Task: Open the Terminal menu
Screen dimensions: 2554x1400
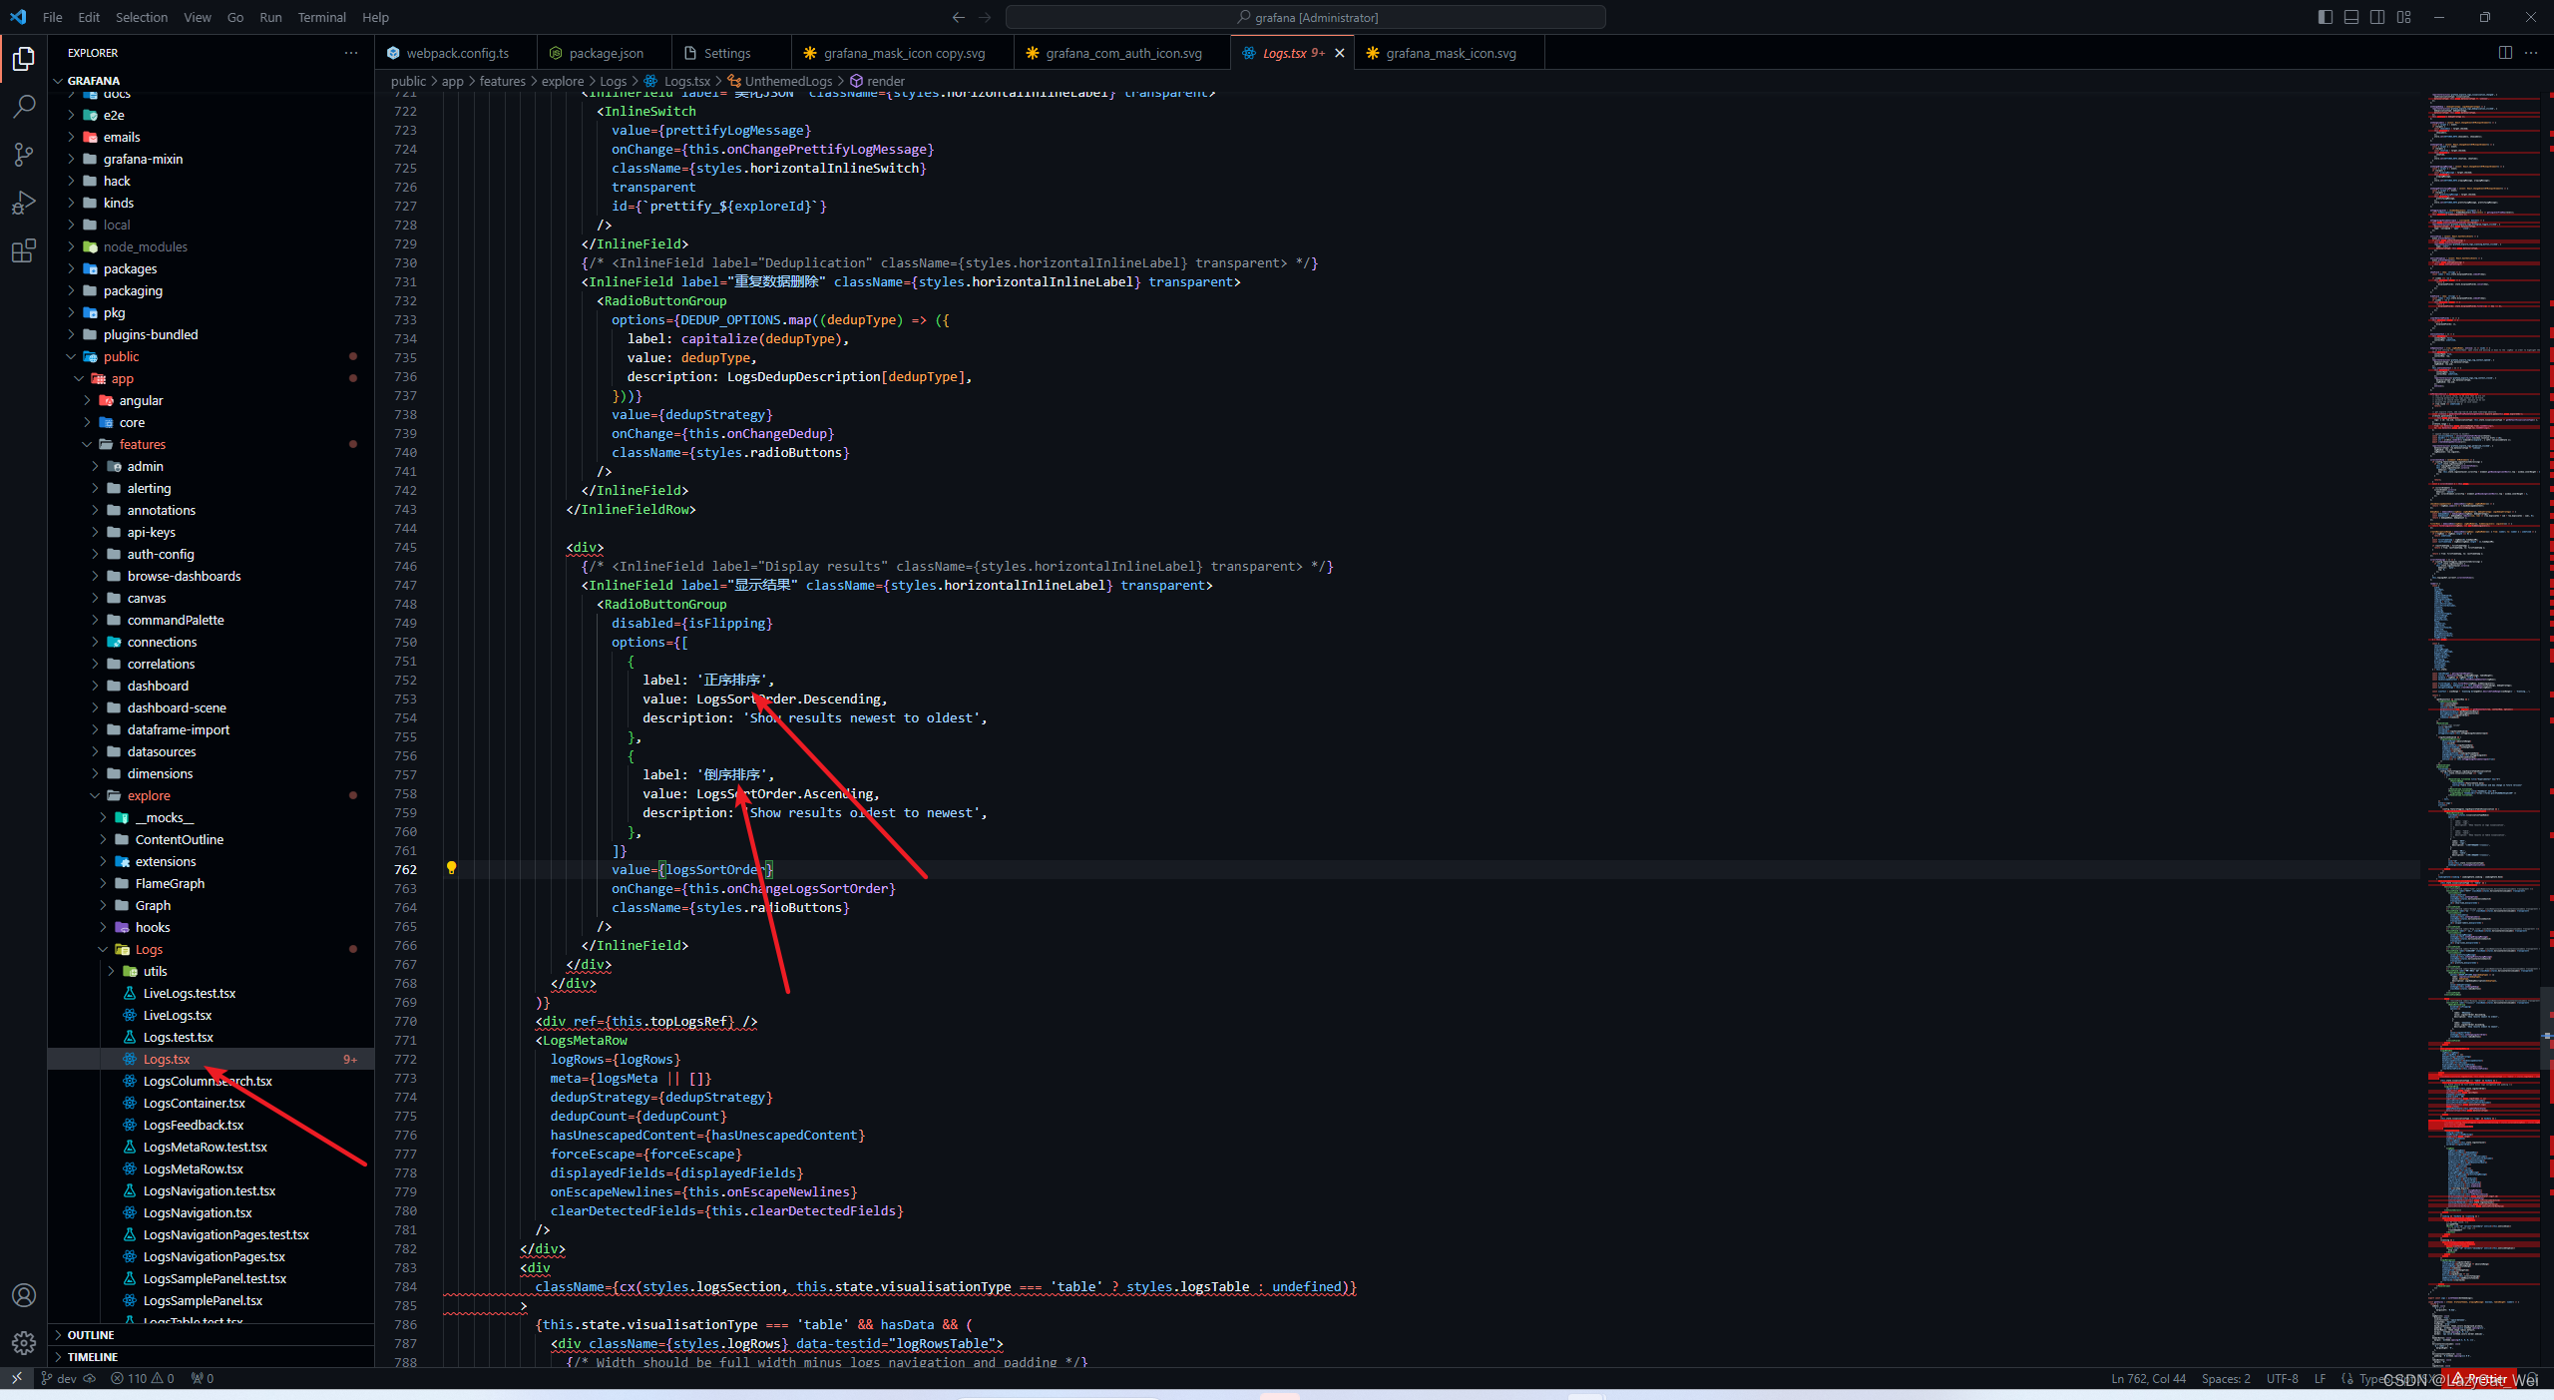Action: point(321,17)
